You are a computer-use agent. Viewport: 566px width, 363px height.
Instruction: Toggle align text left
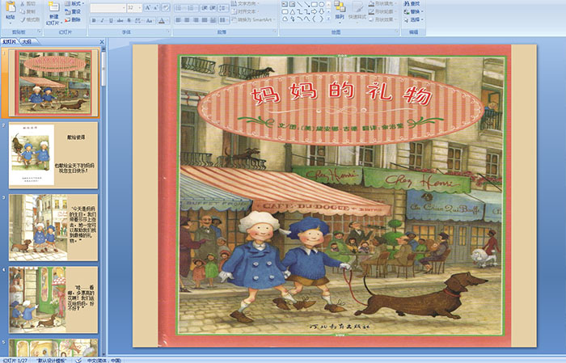179,20
